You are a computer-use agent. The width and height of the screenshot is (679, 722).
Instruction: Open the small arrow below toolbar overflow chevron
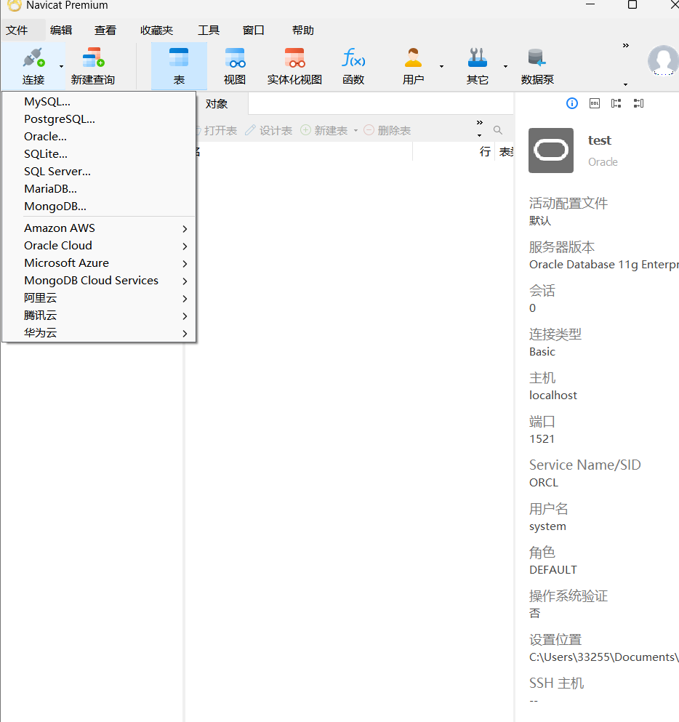click(626, 84)
